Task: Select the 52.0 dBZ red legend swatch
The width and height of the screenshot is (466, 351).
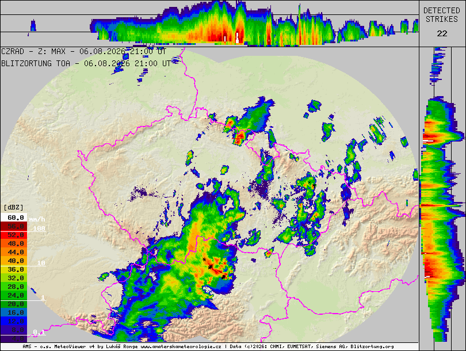Action: 14,235
